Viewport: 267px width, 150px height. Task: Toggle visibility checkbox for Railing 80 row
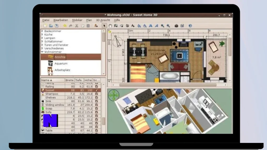[96, 86]
